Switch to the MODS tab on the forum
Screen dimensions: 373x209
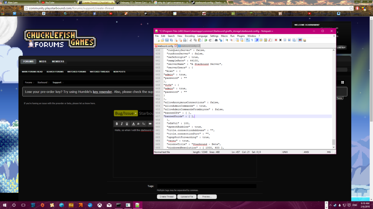(x=42, y=61)
